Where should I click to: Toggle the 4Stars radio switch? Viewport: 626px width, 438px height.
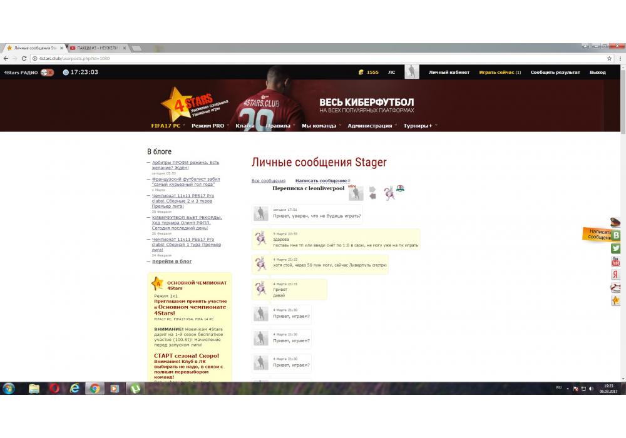point(47,73)
